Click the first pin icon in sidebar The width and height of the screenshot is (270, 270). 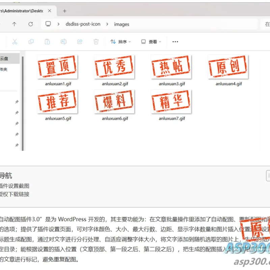[x=17, y=102]
